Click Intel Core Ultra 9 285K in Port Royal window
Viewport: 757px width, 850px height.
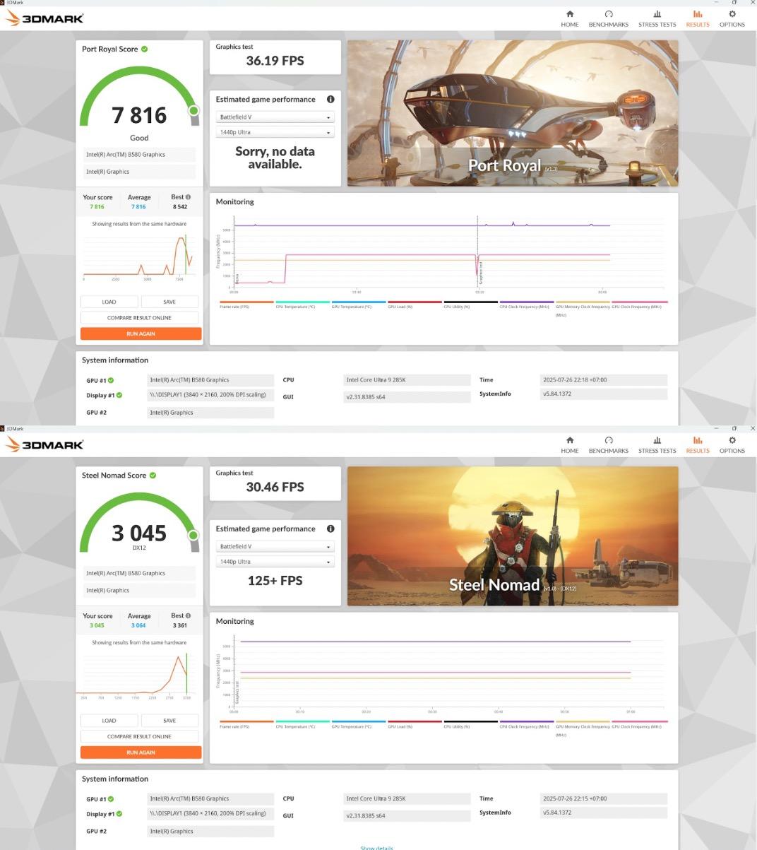407,380
